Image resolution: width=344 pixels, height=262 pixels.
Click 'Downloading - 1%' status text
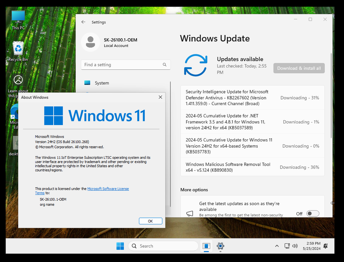pos(301,122)
